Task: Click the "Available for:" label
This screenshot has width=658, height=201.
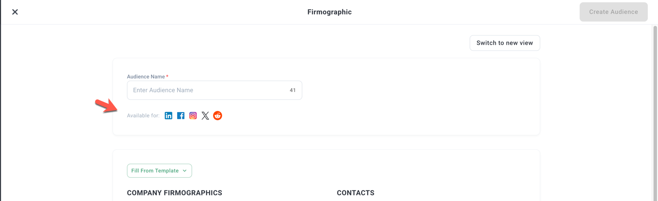Action: pos(143,116)
